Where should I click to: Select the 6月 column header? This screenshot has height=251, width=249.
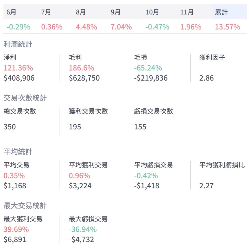click(11, 12)
